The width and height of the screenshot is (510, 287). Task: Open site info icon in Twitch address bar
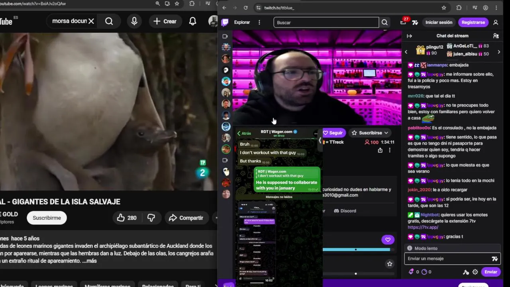tap(258, 8)
